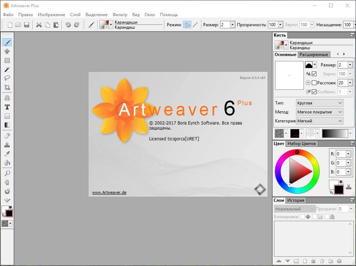Switch to the История tab
Screen dimensions: 356x266
296,200
